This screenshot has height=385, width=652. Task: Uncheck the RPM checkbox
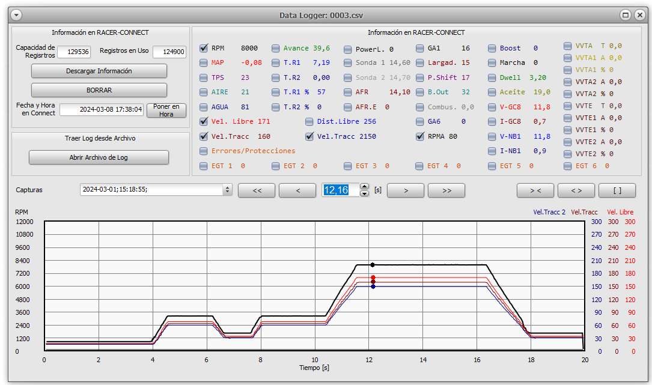pyautogui.click(x=204, y=48)
